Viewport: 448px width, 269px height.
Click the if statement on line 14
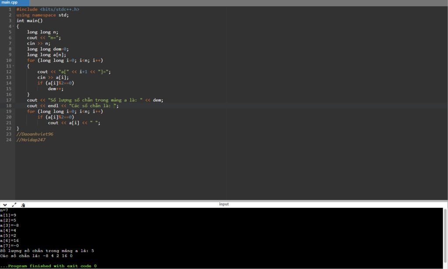coord(56,83)
